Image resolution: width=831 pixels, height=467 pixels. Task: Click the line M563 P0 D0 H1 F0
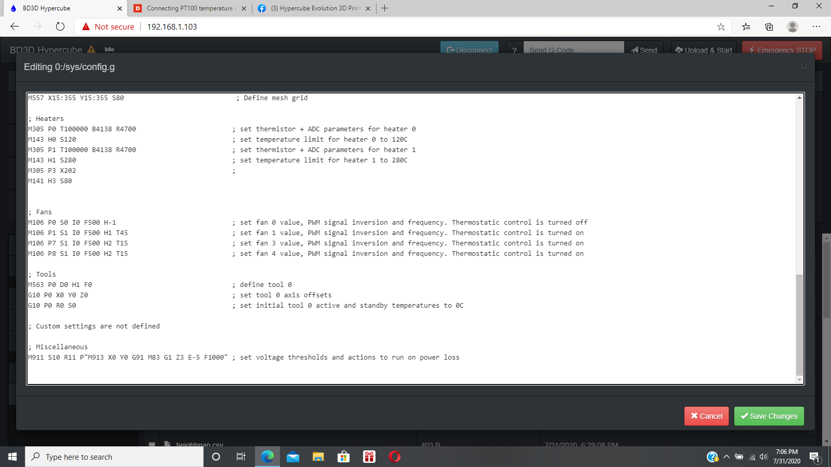point(60,284)
